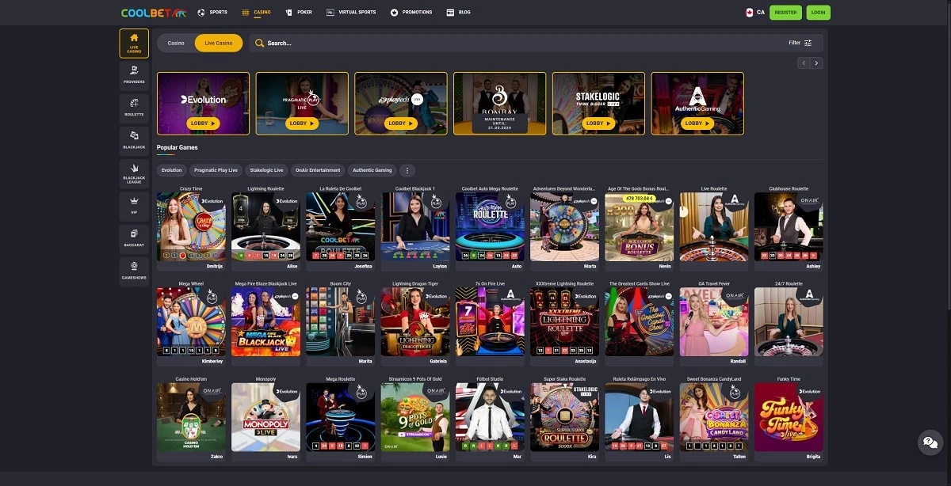Open Coolbet Auto Mega Roulette game

(490, 226)
